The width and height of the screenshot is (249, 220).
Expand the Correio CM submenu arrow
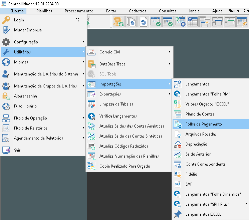[x=170, y=52]
